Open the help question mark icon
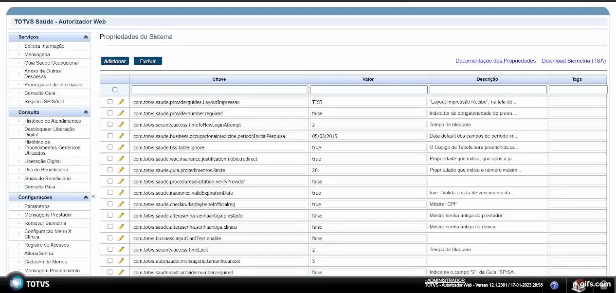616x293 pixels. (554, 285)
